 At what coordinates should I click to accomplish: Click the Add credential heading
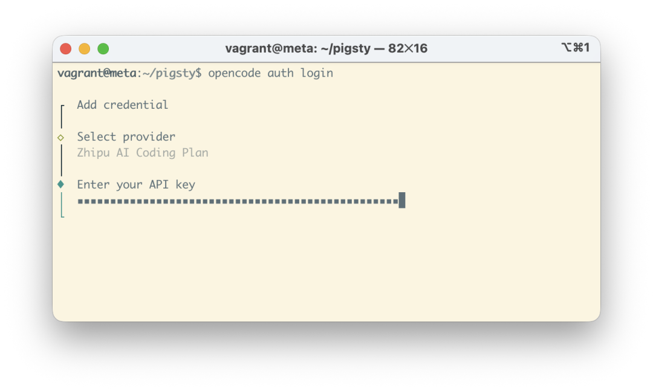tap(122, 105)
